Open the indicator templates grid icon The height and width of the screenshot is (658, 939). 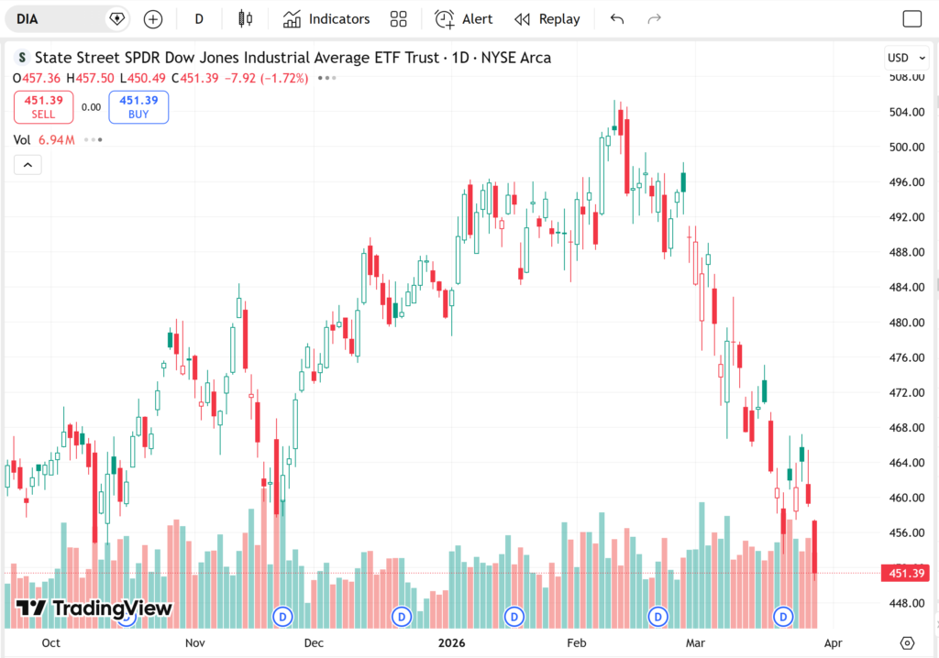pyautogui.click(x=398, y=19)
